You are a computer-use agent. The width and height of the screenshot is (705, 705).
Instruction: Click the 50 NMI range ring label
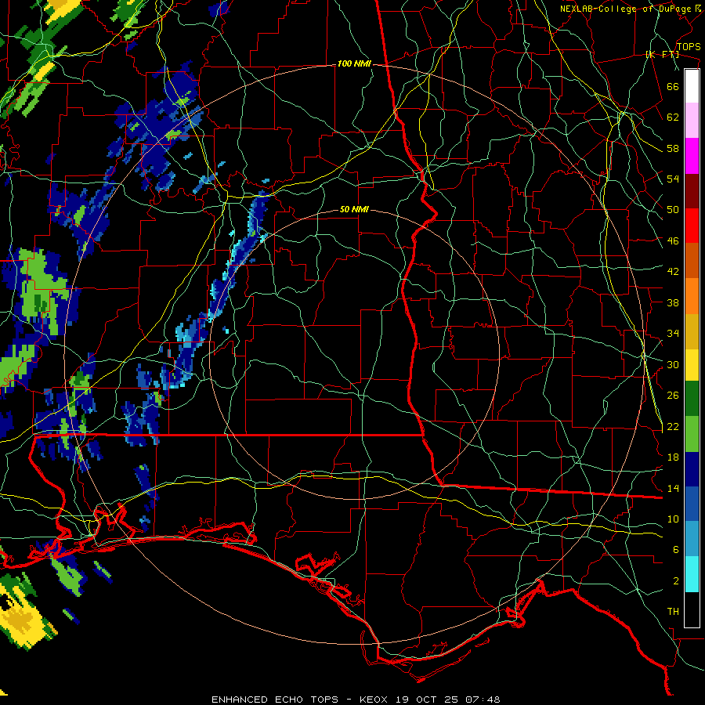(x=354, y=209)
